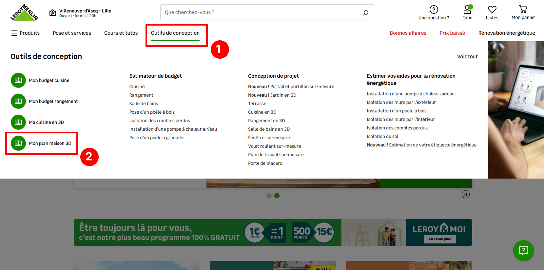Open Plan de travail sur-mesure
This screenshot has width=544, height=270.
coord(276,155)
